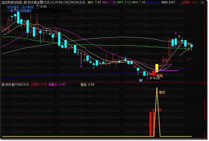
Task: Click the sub-chart 止损价: 0.00 readout
Action: click(39, 85)
